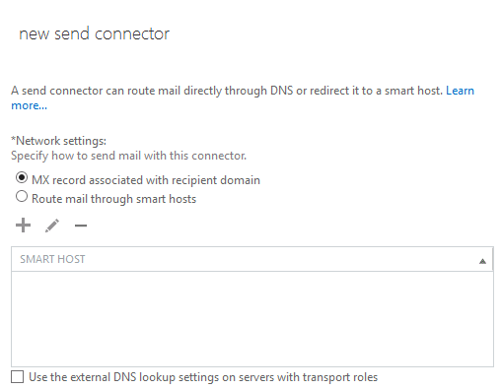The image size is (501, 389).
Task: Click the pencil edit icon
Action: click(x=52, y=226)
